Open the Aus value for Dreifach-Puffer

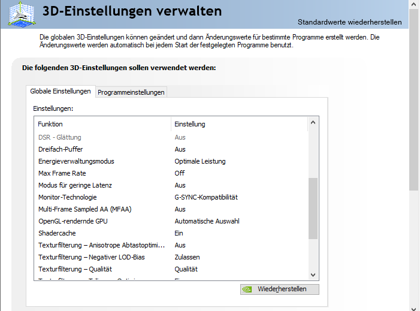[180, 149]
